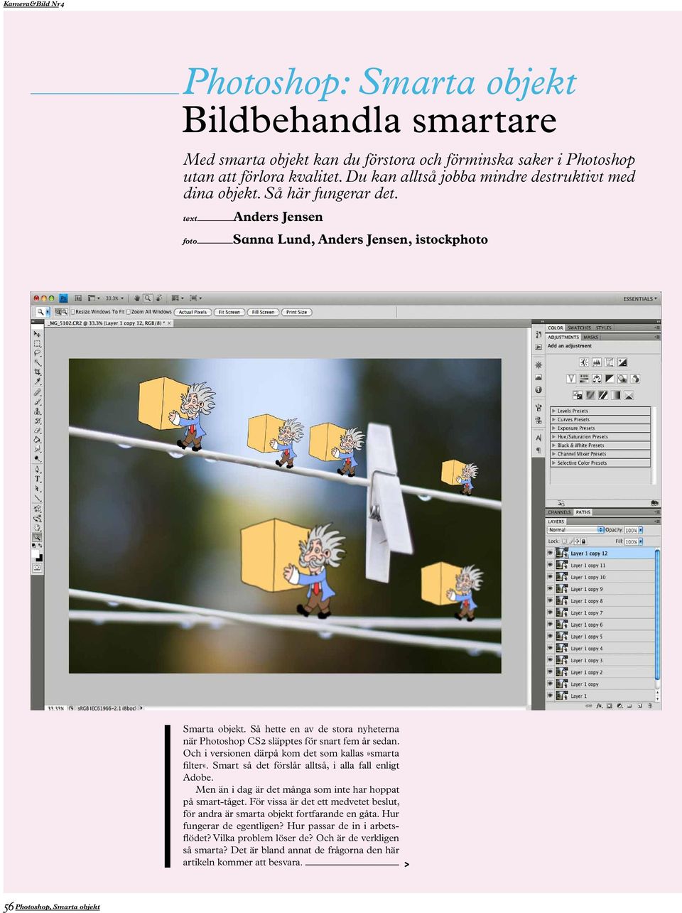Screen dimensions: 682x913
Task: Enable Zoom All Windows checkbox
Action: pyautogui.click(x=129, y=312)
